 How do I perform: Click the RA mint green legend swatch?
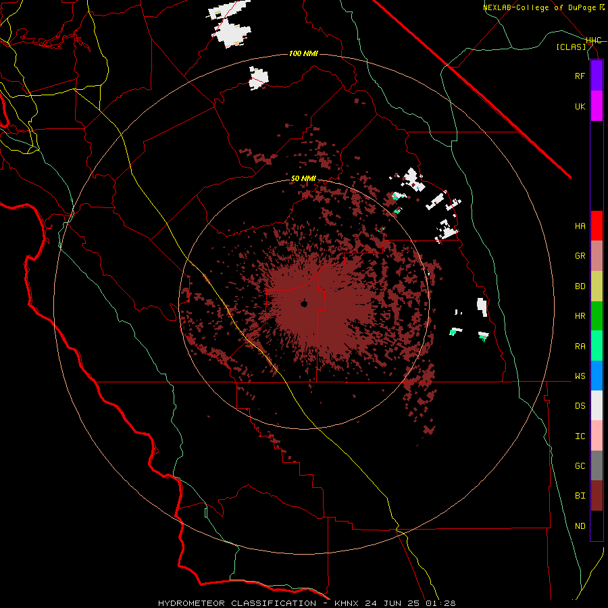[x=597, y=346]
